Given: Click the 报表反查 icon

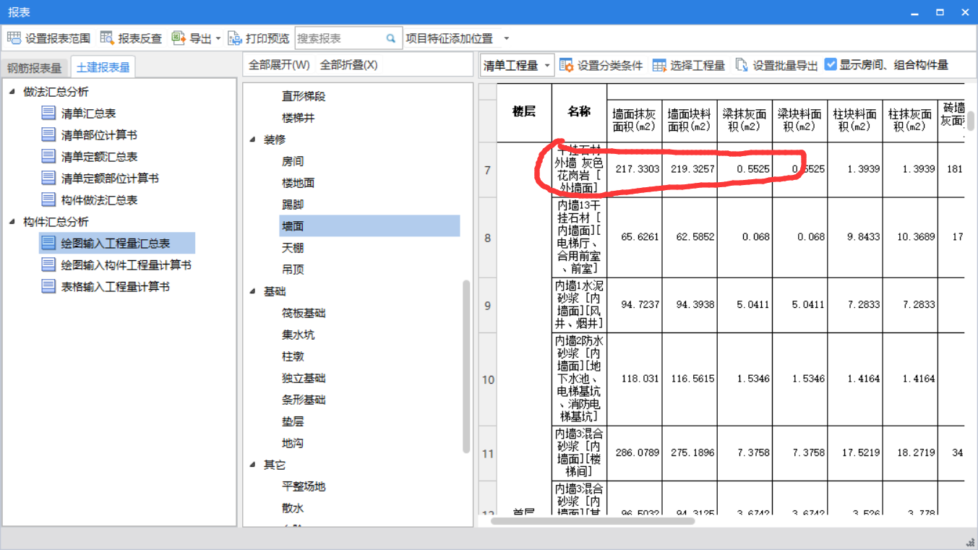Looking at the screenshot, I should coord(107,38).
